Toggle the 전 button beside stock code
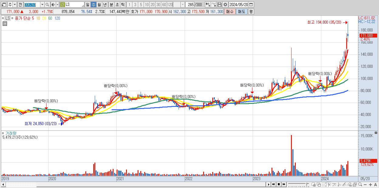The image size is (379, 188). click(x=20, y=5)
